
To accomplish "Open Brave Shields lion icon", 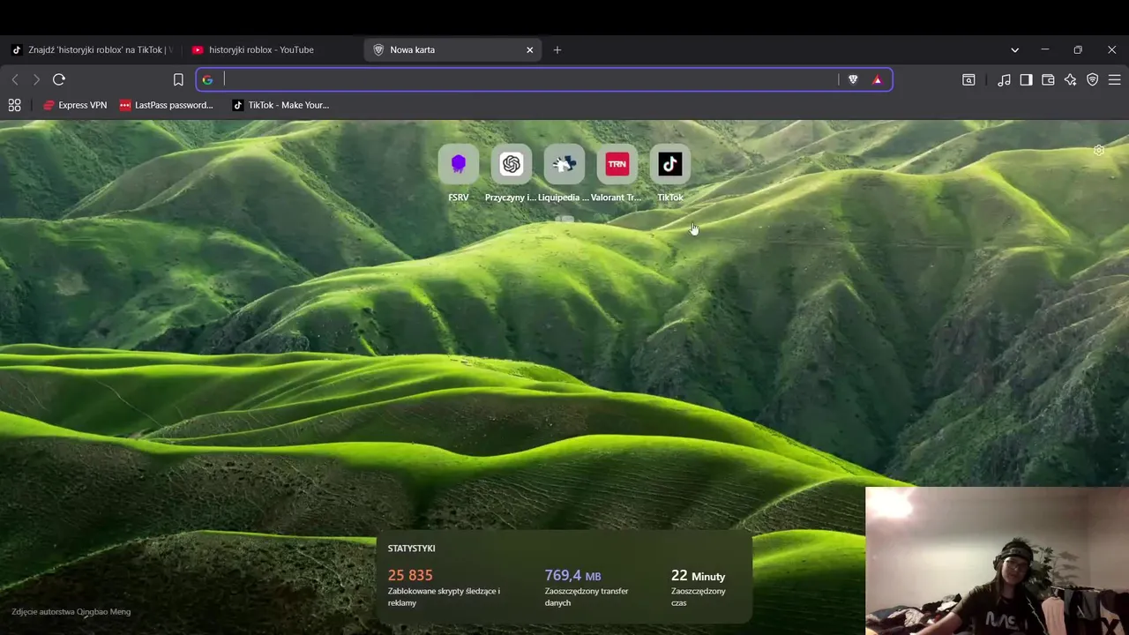I will pyautogui.click(x=853, y=79).
